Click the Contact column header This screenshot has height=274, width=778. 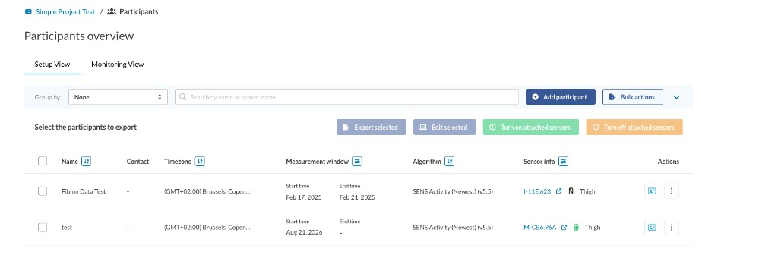click(x=138, y=162)
